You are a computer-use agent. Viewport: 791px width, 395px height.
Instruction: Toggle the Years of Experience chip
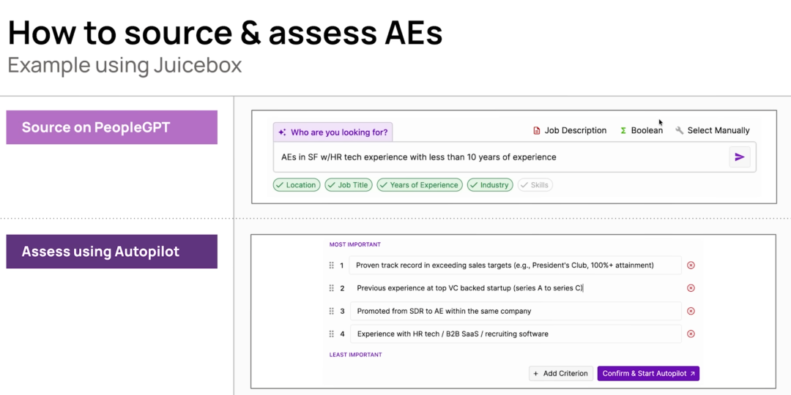(420, 185)
